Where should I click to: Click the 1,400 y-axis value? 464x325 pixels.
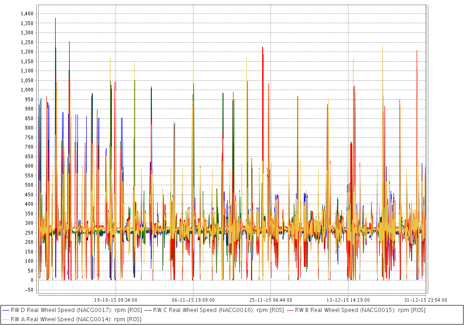(27, 13)
